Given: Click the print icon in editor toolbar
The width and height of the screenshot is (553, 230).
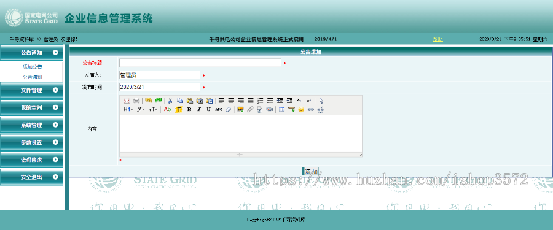Looking at the screenshot, I should (x=136, y=101).
